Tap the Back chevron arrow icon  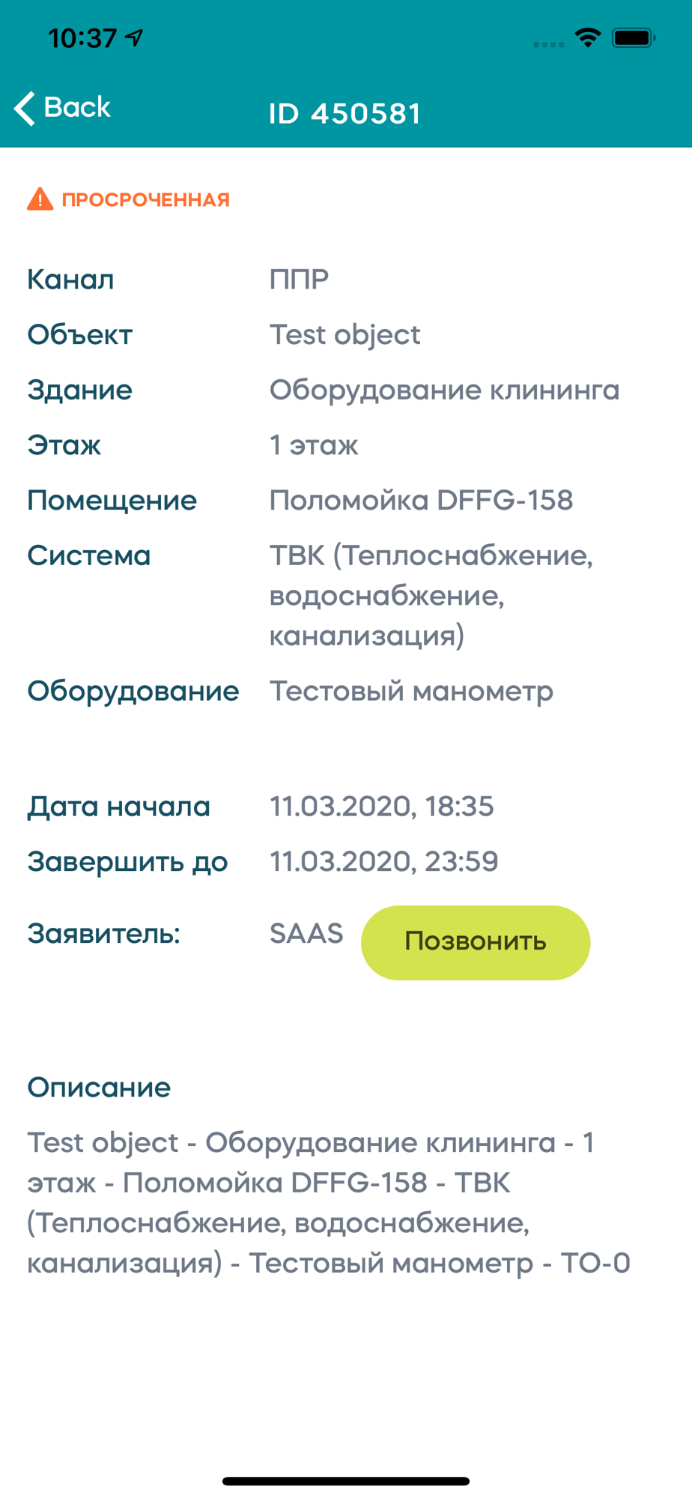click(x=25, y=109)
